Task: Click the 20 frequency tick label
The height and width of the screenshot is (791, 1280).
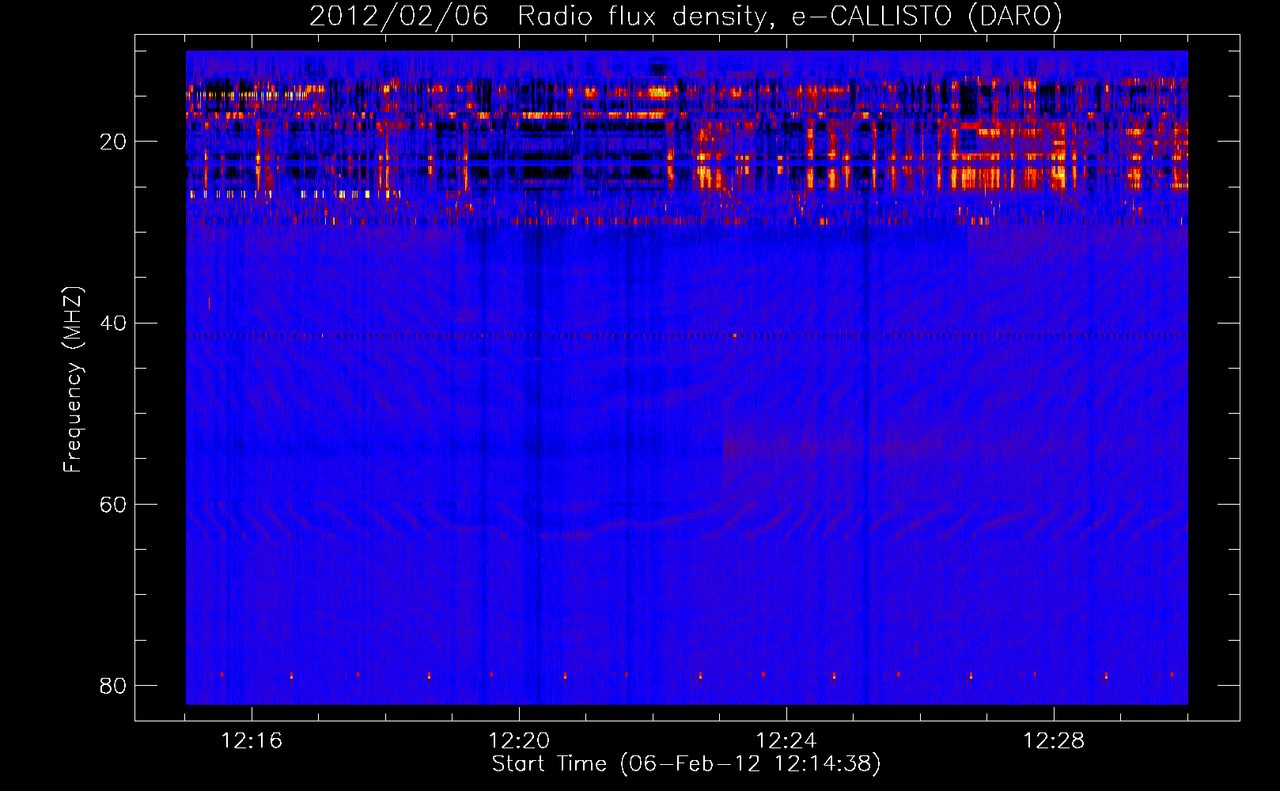Action: point(113,142)
